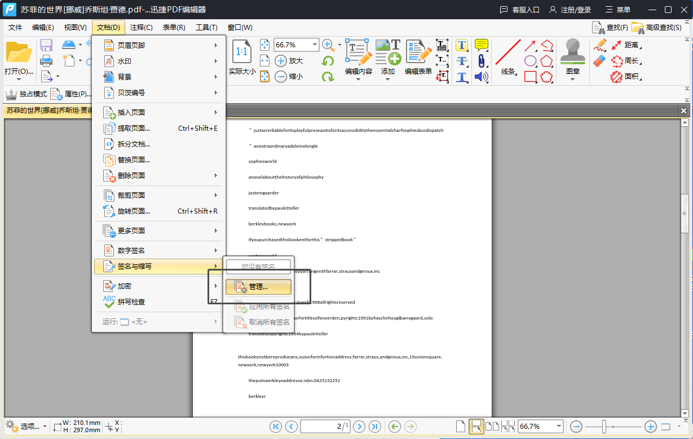Click the top green rotate arrow
Image resolution: width=693 pixels, height=439 pixels.
(x=328, y=61)
